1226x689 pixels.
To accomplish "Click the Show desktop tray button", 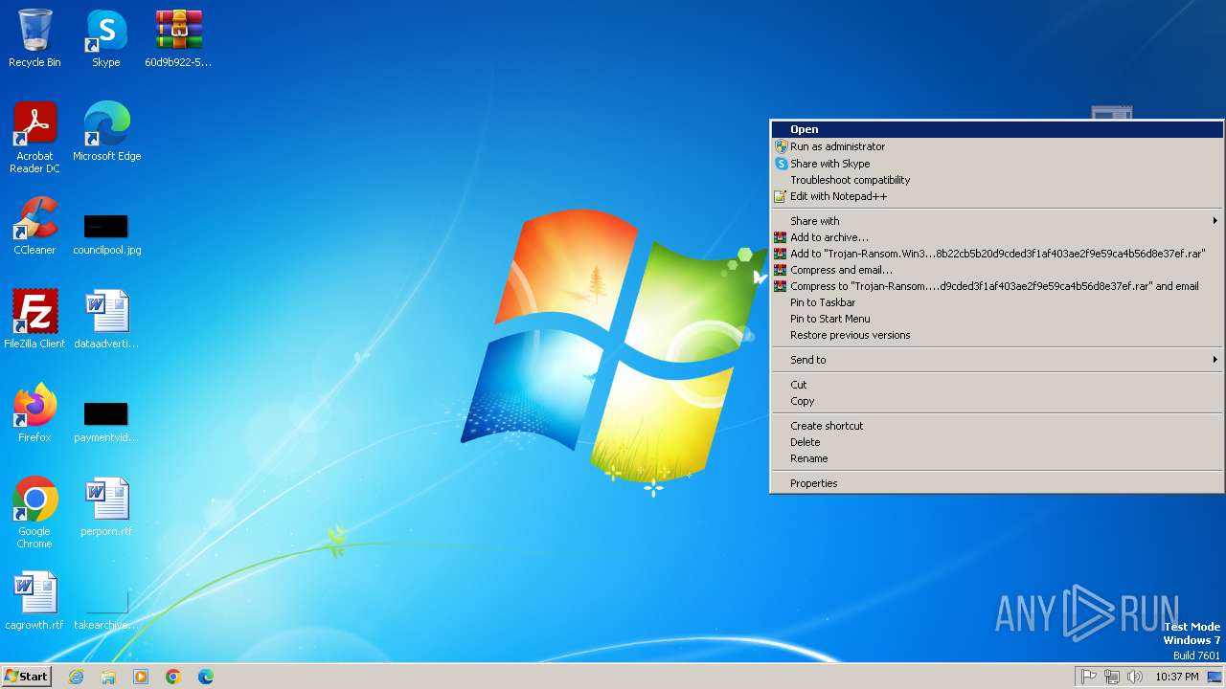I will coord(1215,677).
